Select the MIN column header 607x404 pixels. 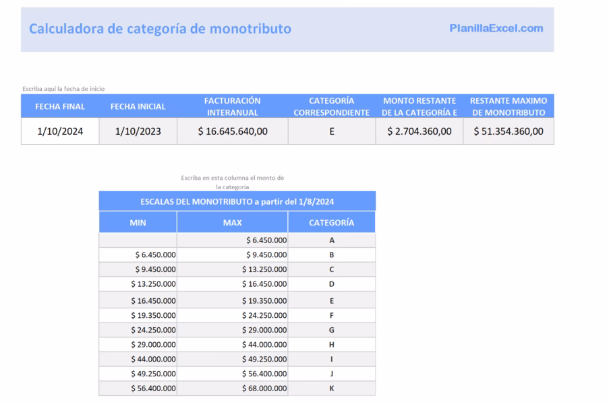click(138, 222)
